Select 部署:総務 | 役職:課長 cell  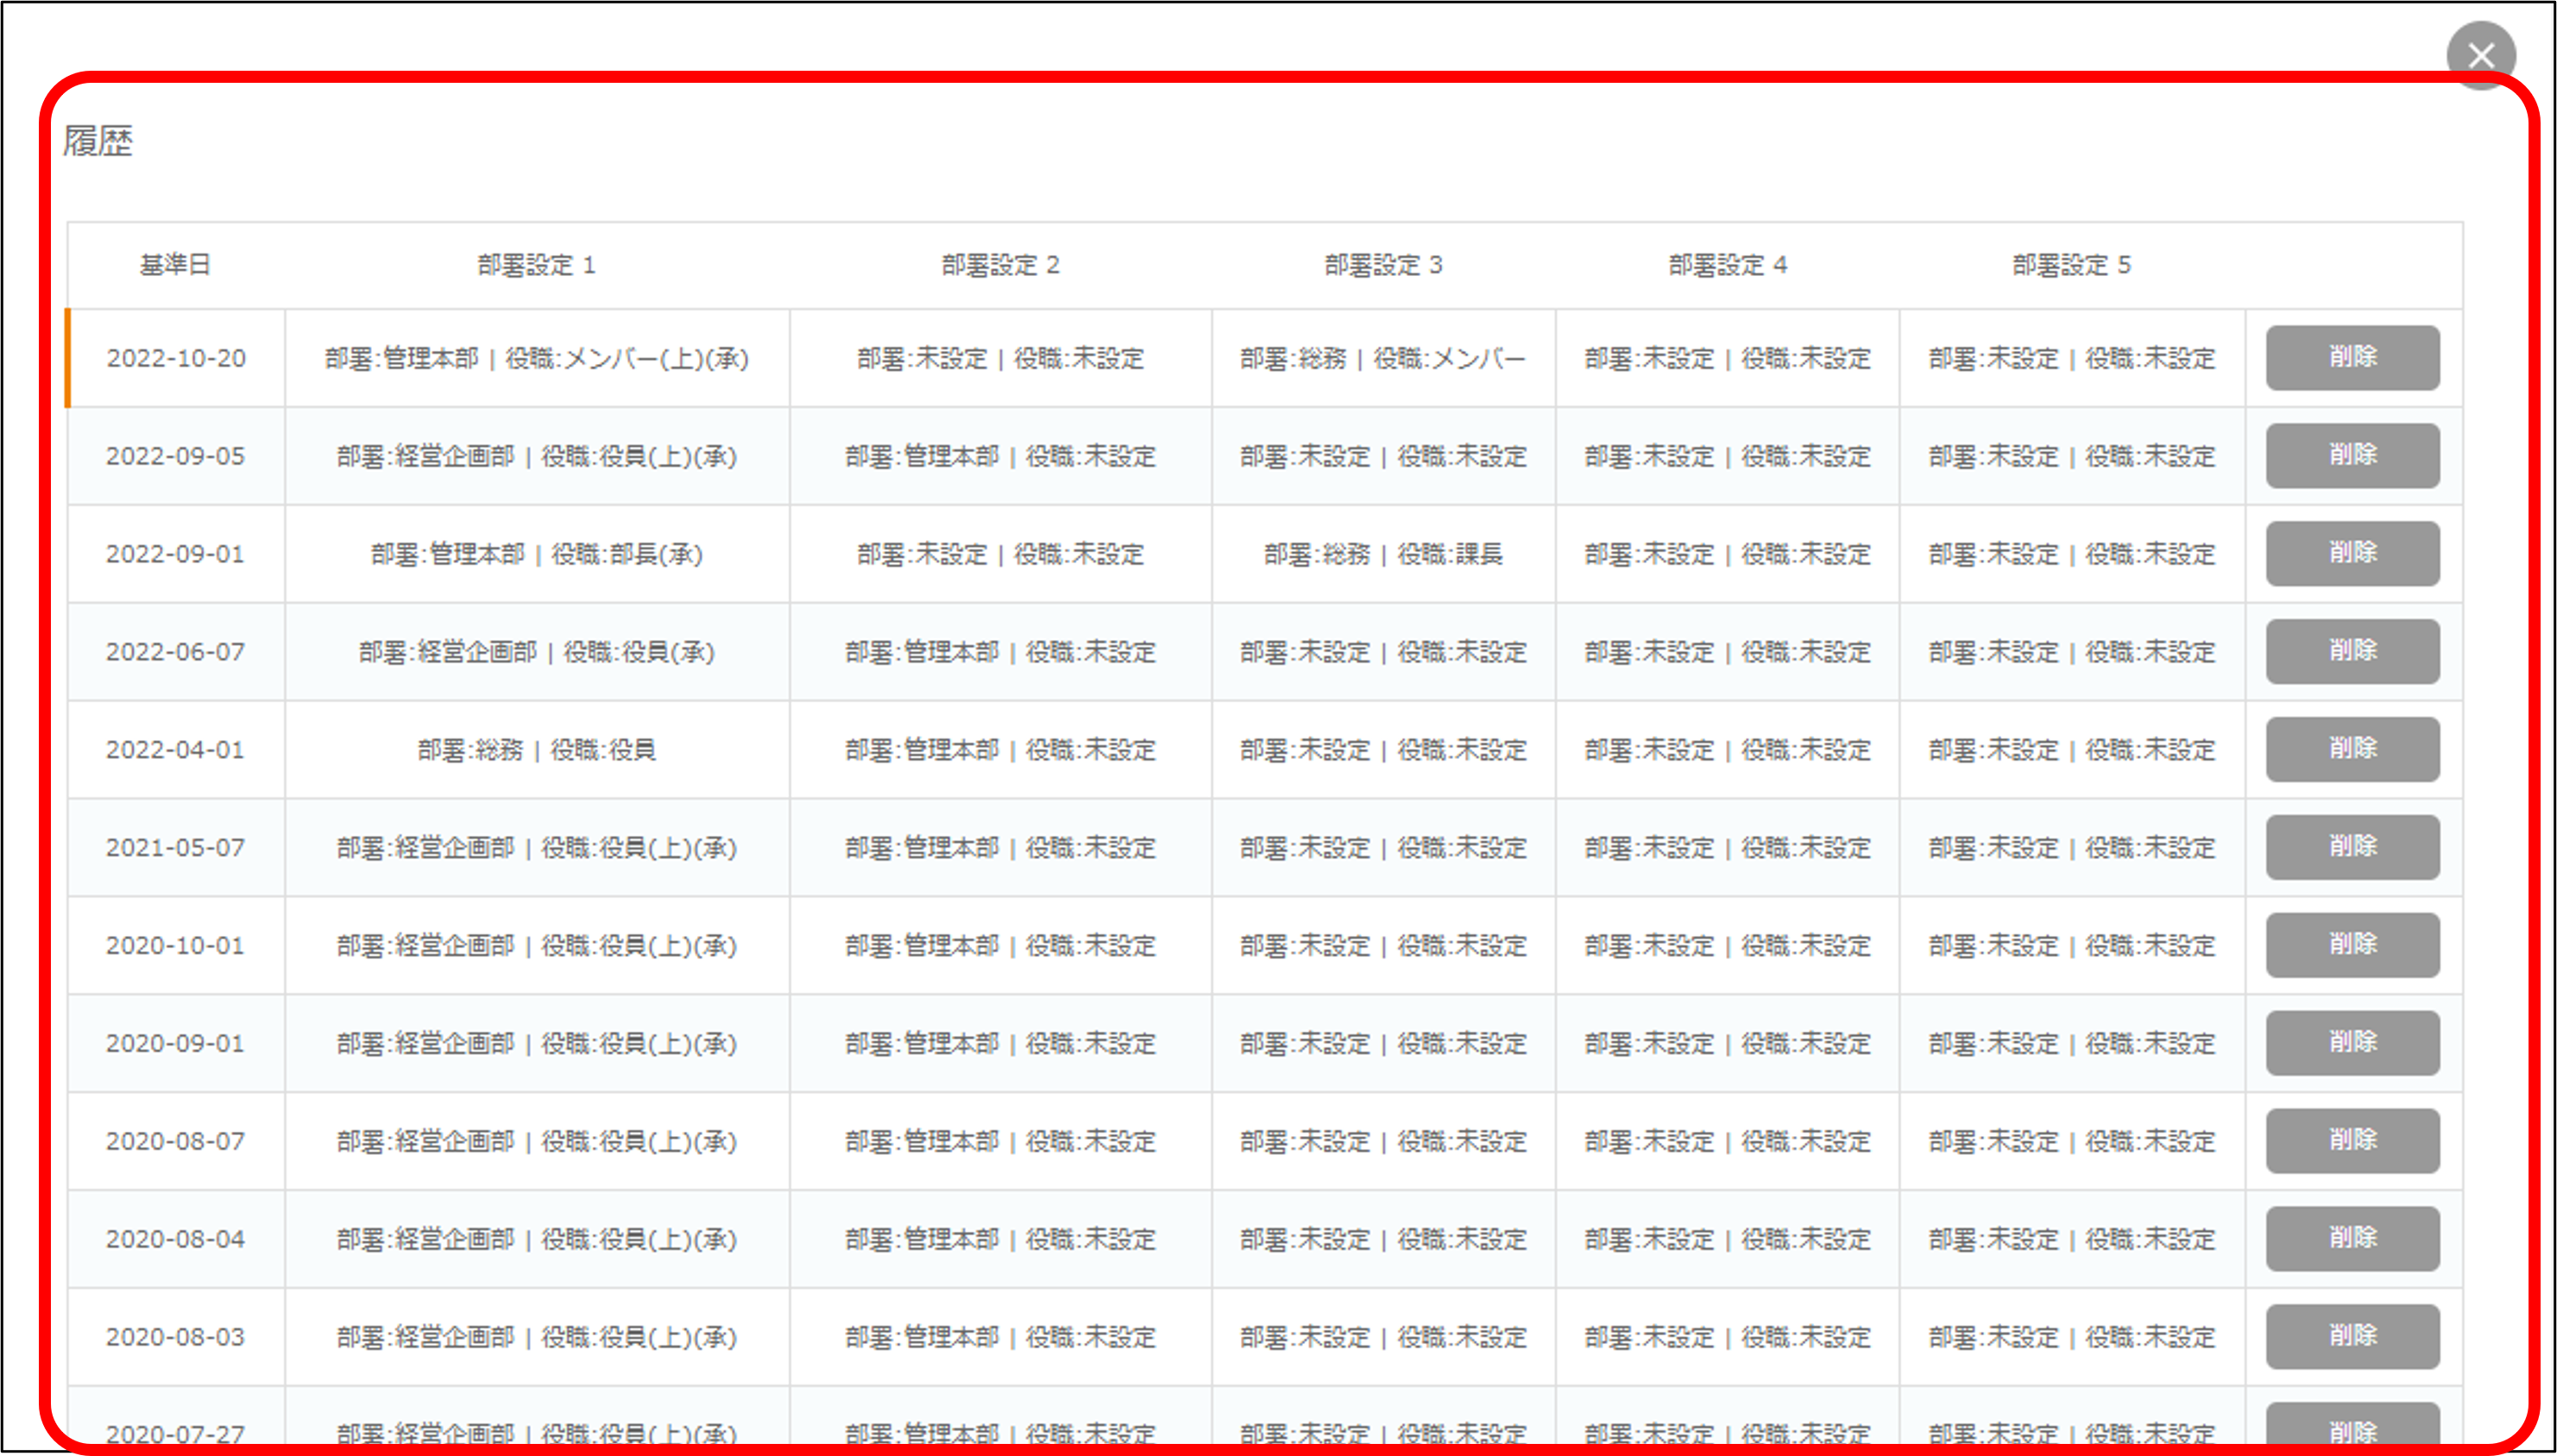(x=1382, y=554)
